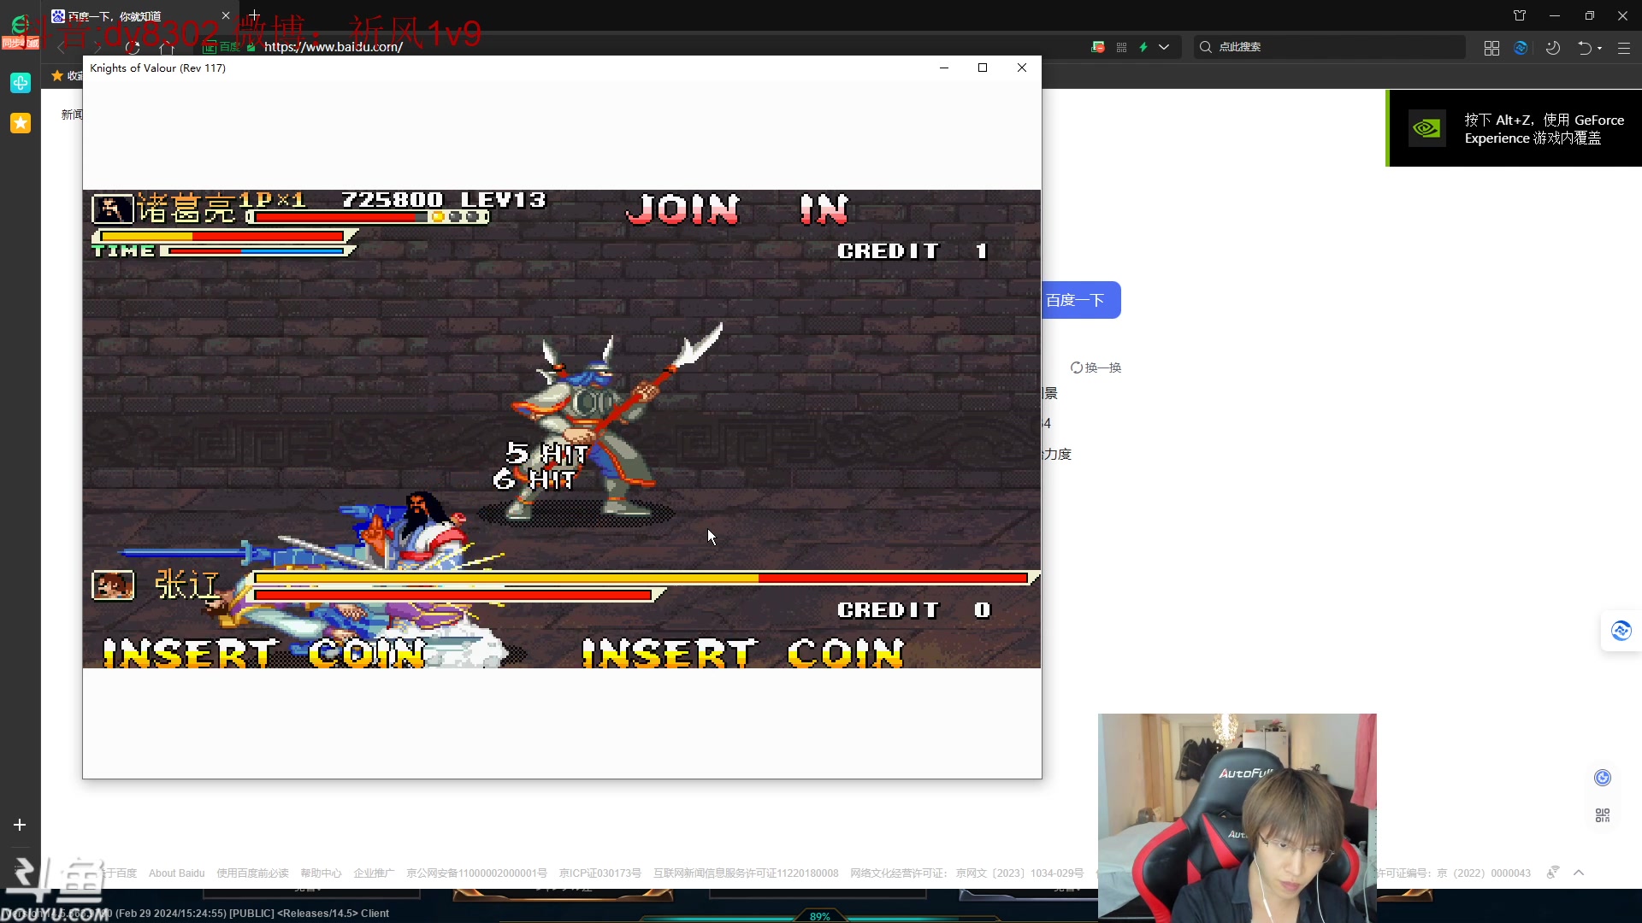Select the 百度一下，你就知道 browser tab
This screenshot has width=1642, height=923.
[x=141, y=15]
